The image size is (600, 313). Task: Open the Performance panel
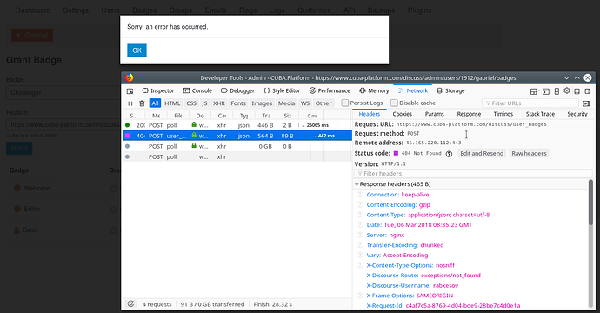pos(330,90)
